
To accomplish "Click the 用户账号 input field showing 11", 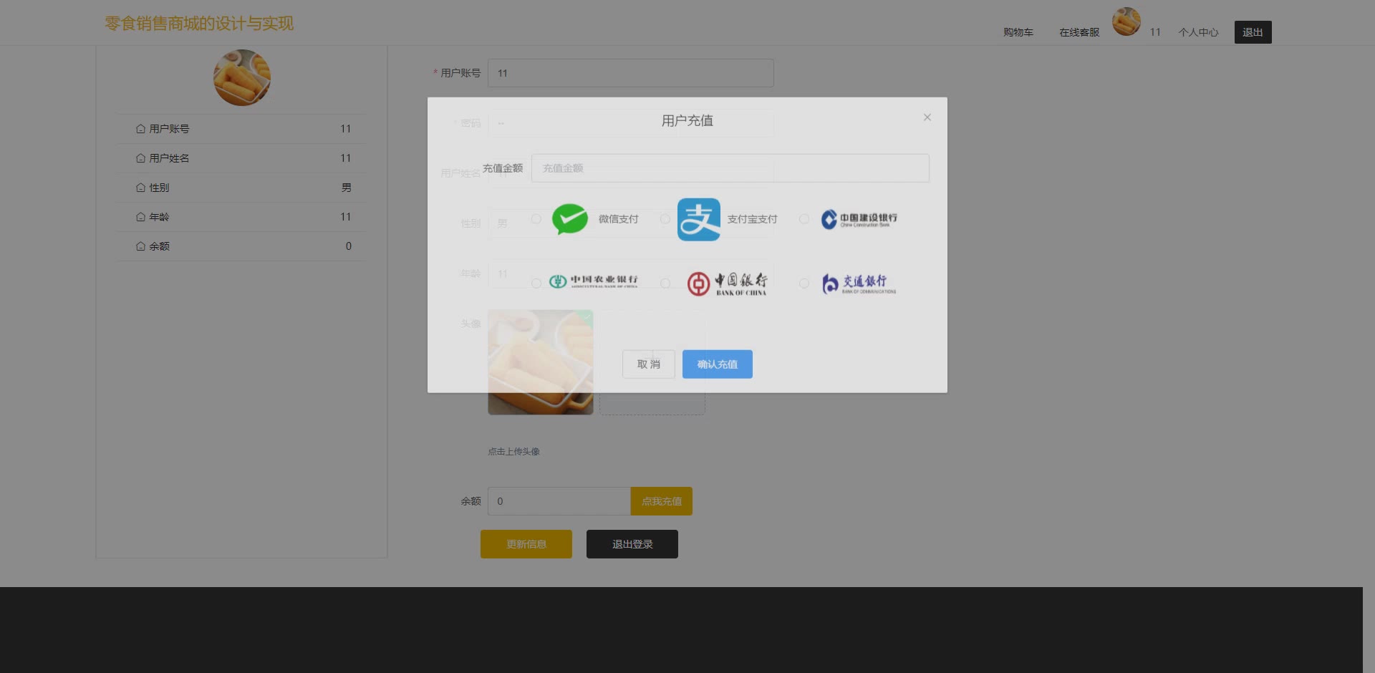I will [x=631, y=73].
